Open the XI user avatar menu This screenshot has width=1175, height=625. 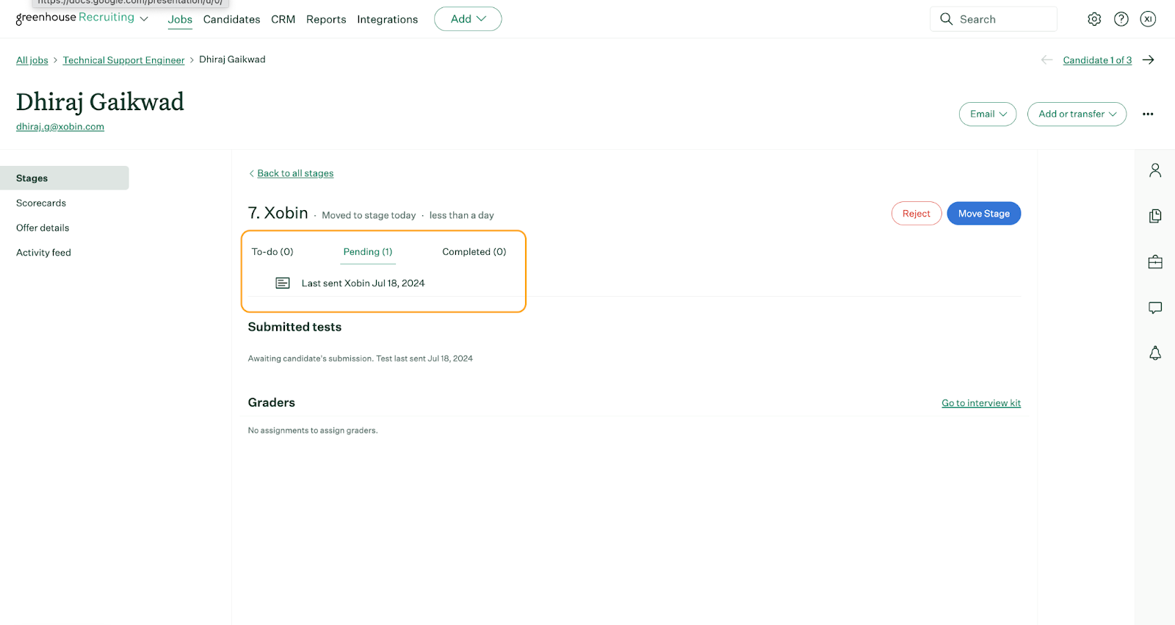[x=1149, y=19]
